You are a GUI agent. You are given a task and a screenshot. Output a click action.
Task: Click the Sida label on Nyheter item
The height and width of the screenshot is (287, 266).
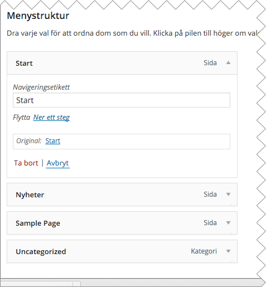(x=210, y=194)
